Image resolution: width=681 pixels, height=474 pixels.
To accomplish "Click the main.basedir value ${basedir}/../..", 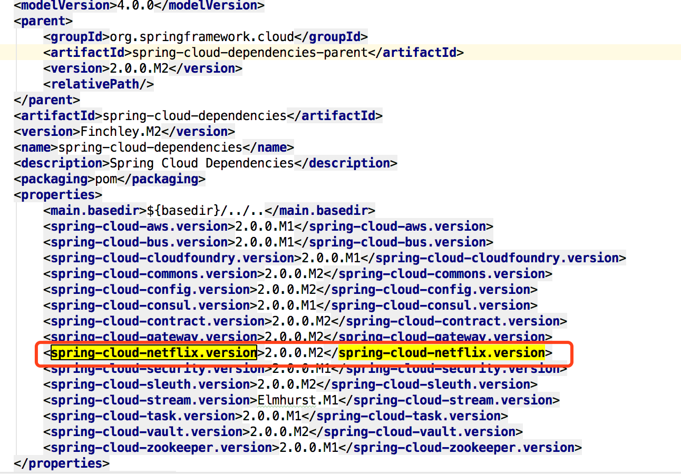I will pos(205,211).
